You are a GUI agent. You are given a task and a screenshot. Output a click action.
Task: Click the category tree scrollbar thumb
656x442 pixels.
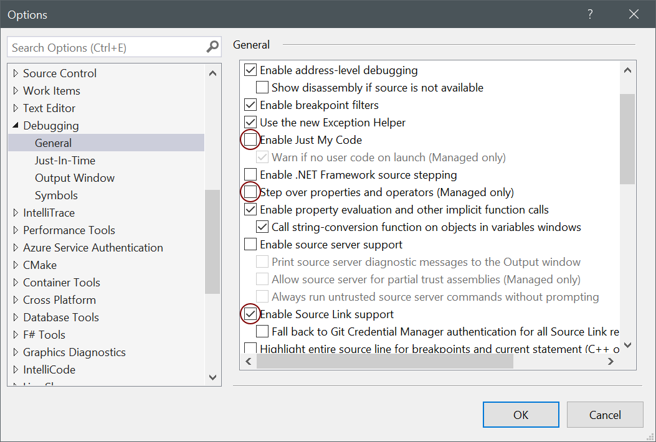(x=212, y=242)
